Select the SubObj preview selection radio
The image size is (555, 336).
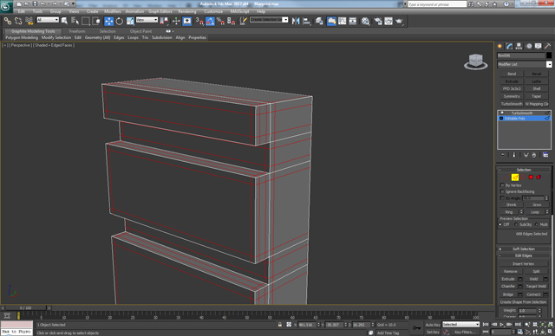tap(516, 224)
